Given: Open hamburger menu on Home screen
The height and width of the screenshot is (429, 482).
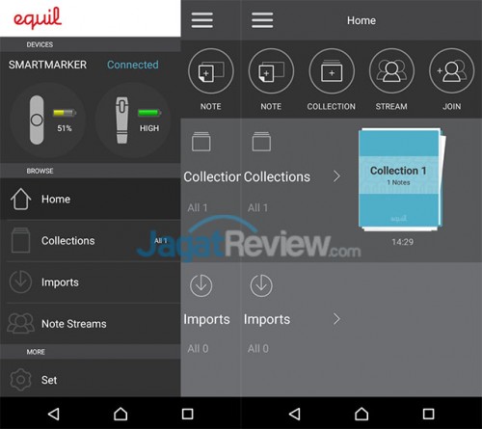Looking at the screenshot, I should [x=262, y=20].
